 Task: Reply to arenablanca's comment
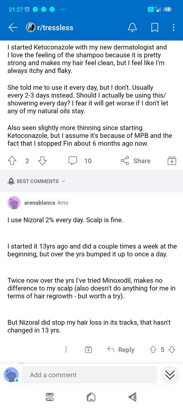pyautogui.click(x=121, y=350)
